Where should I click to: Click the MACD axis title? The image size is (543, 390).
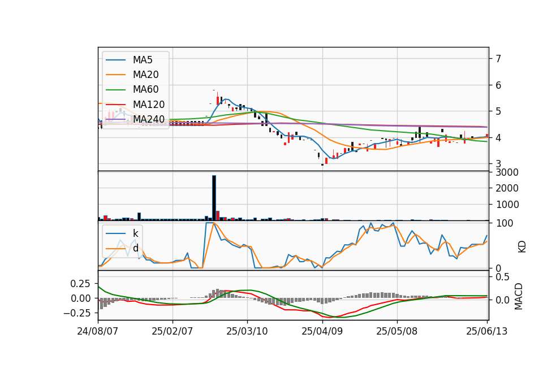[x=519, y=296]
